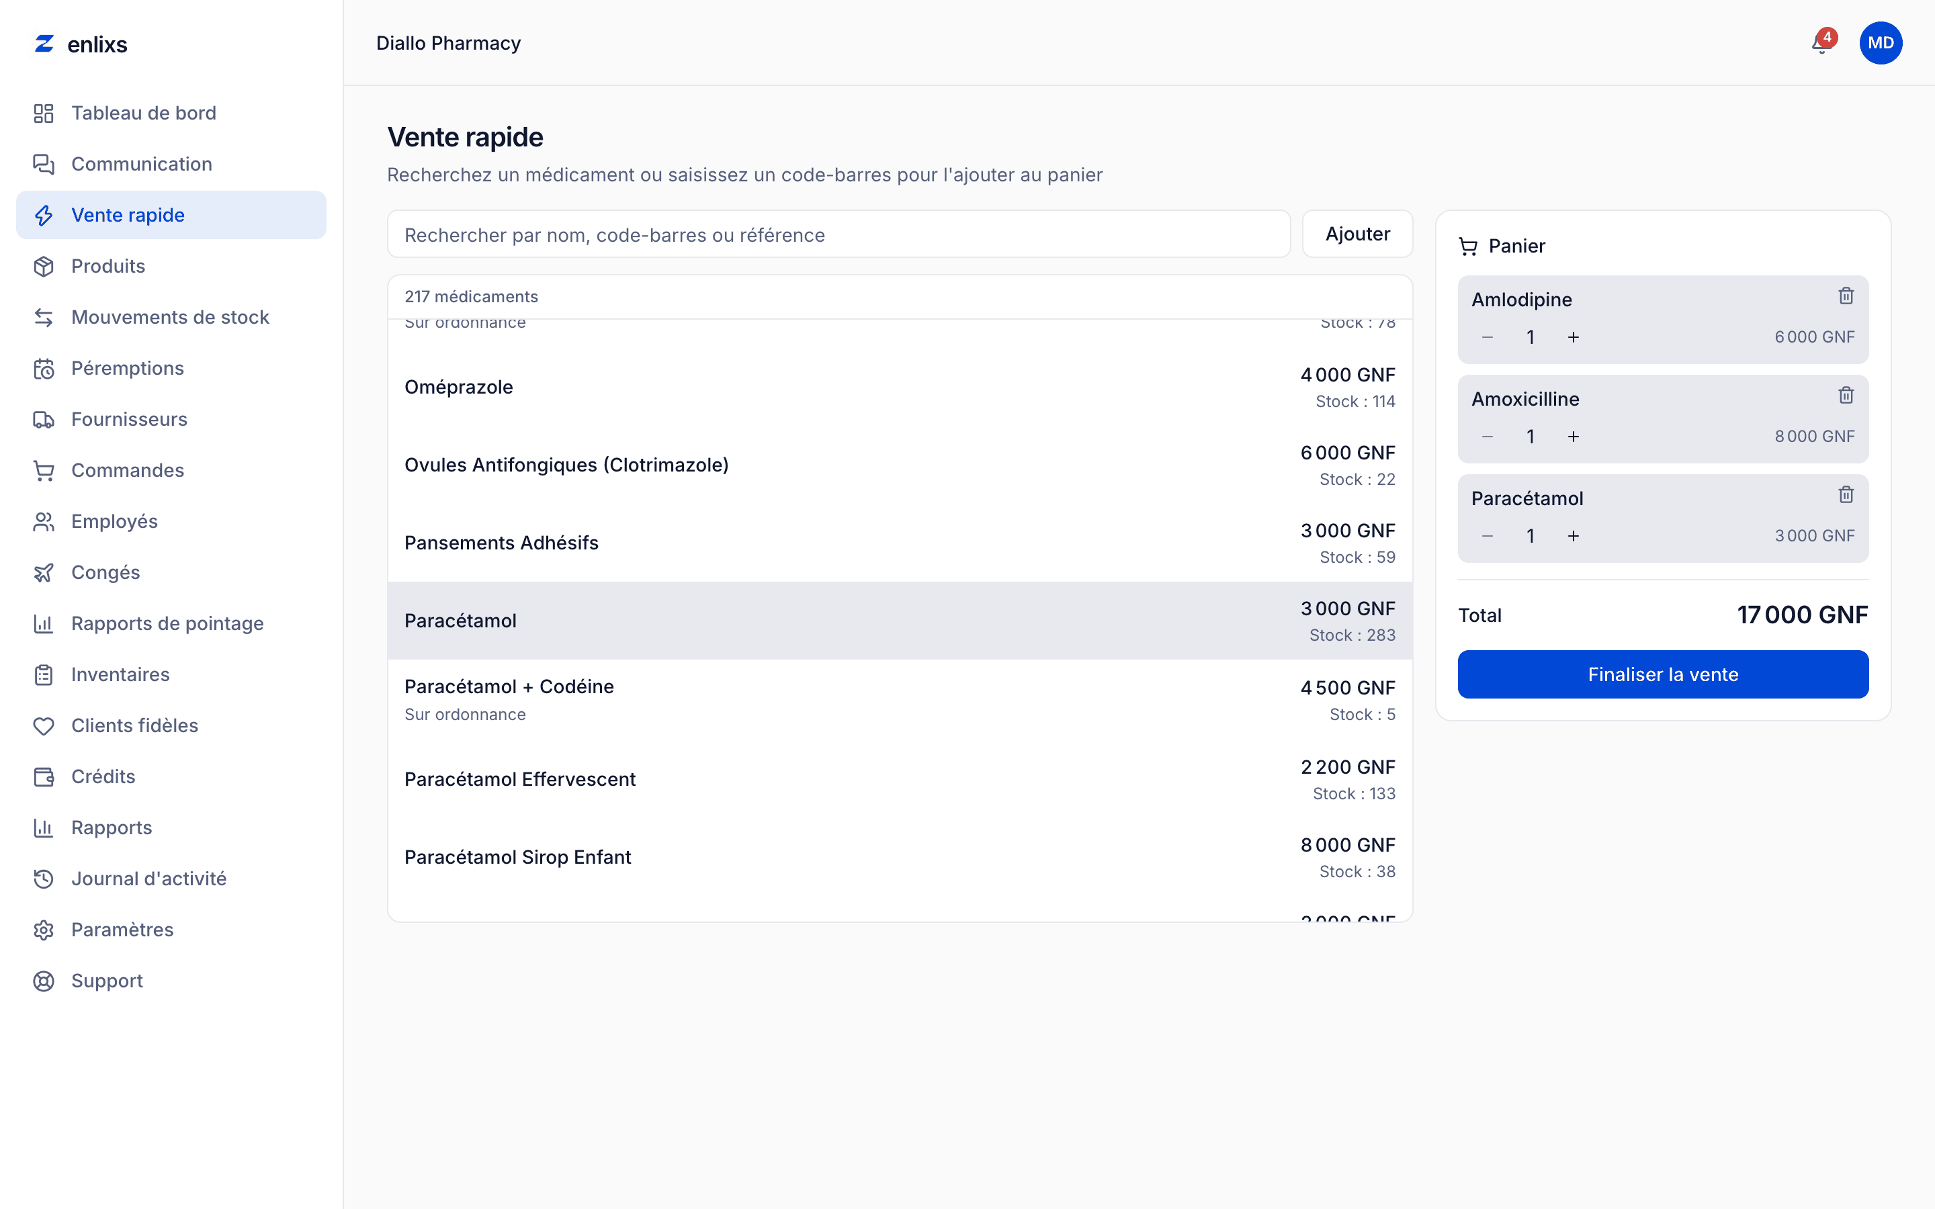The width and height of the screenshot is (1935, 1209).
Task: Open Communication in the sidebar
Action: tap(171, 164)
